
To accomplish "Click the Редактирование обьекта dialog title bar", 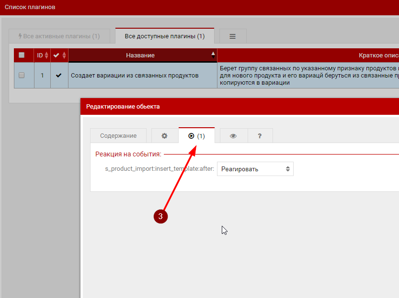I will coord(239,107).
